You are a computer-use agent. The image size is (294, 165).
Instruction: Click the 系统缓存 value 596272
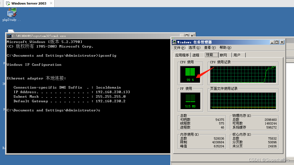pyautogui.click(x=271, y=127)
